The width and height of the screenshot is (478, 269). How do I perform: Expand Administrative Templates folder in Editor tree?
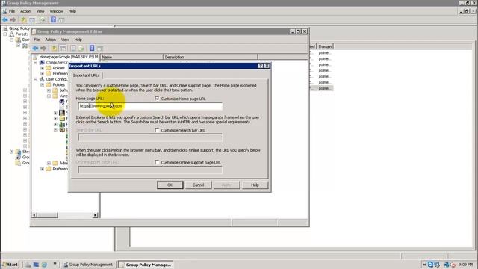(49, 163)
